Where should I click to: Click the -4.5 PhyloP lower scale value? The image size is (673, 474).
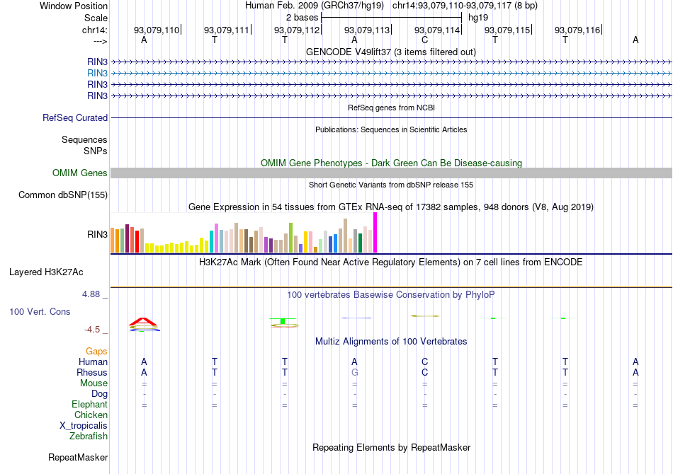coord(92,330)
